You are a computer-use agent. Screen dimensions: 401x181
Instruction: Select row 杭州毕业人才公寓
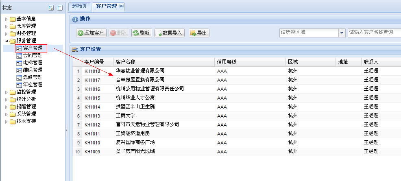[237, 98]
